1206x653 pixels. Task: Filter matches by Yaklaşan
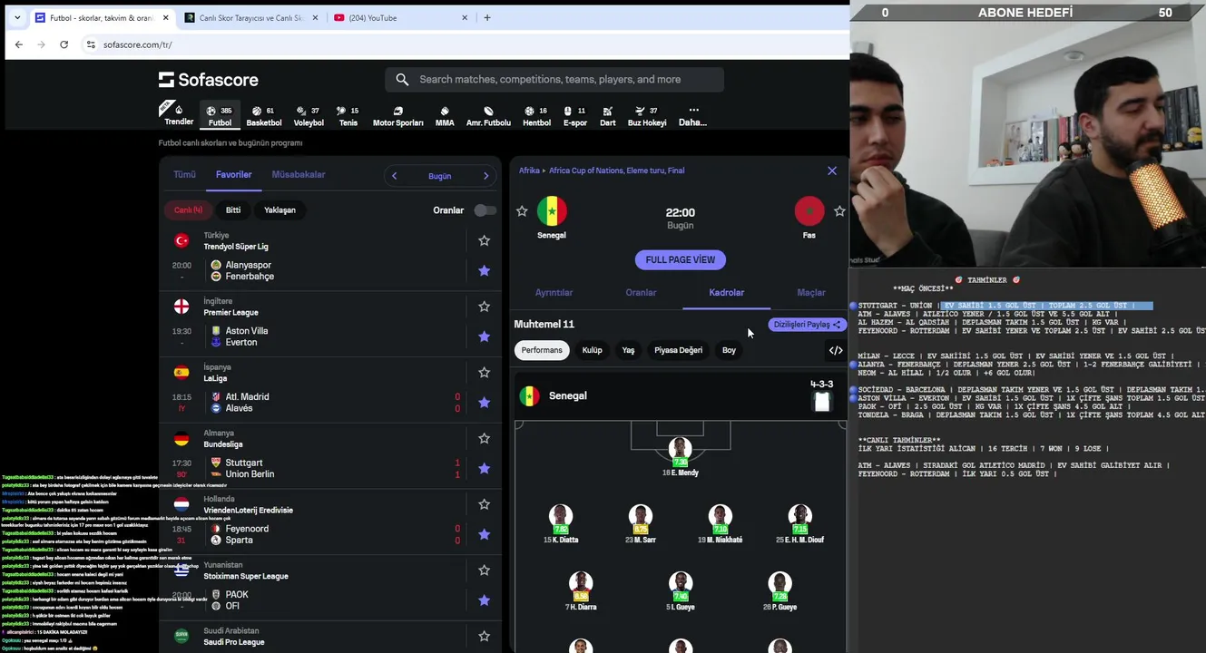tap(279, 210)
